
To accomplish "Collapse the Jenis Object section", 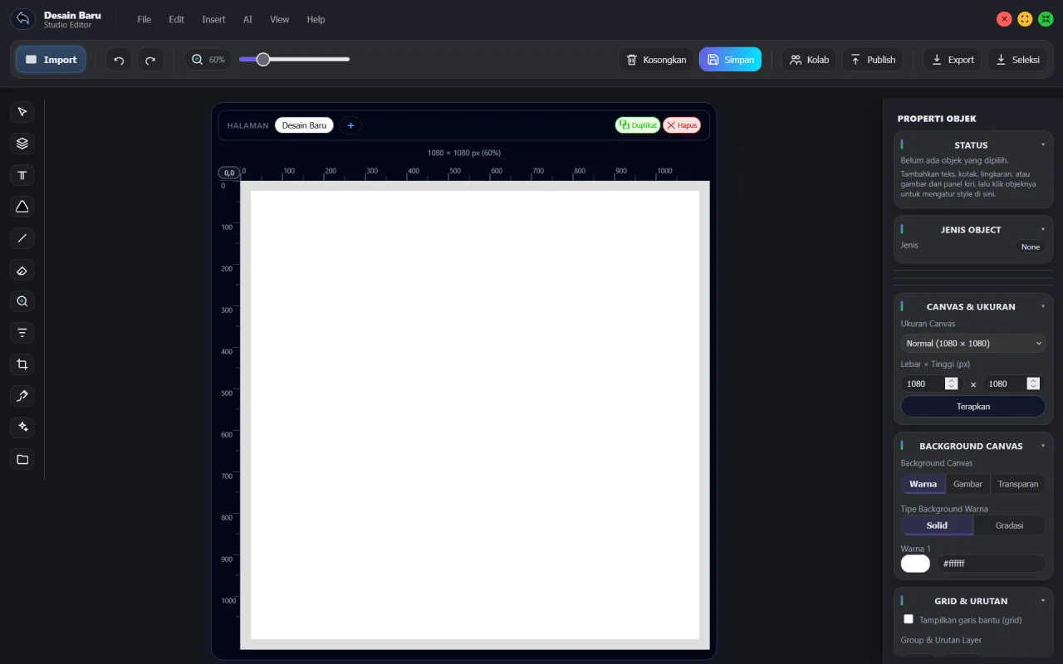I will click(x=1043, y=230).
